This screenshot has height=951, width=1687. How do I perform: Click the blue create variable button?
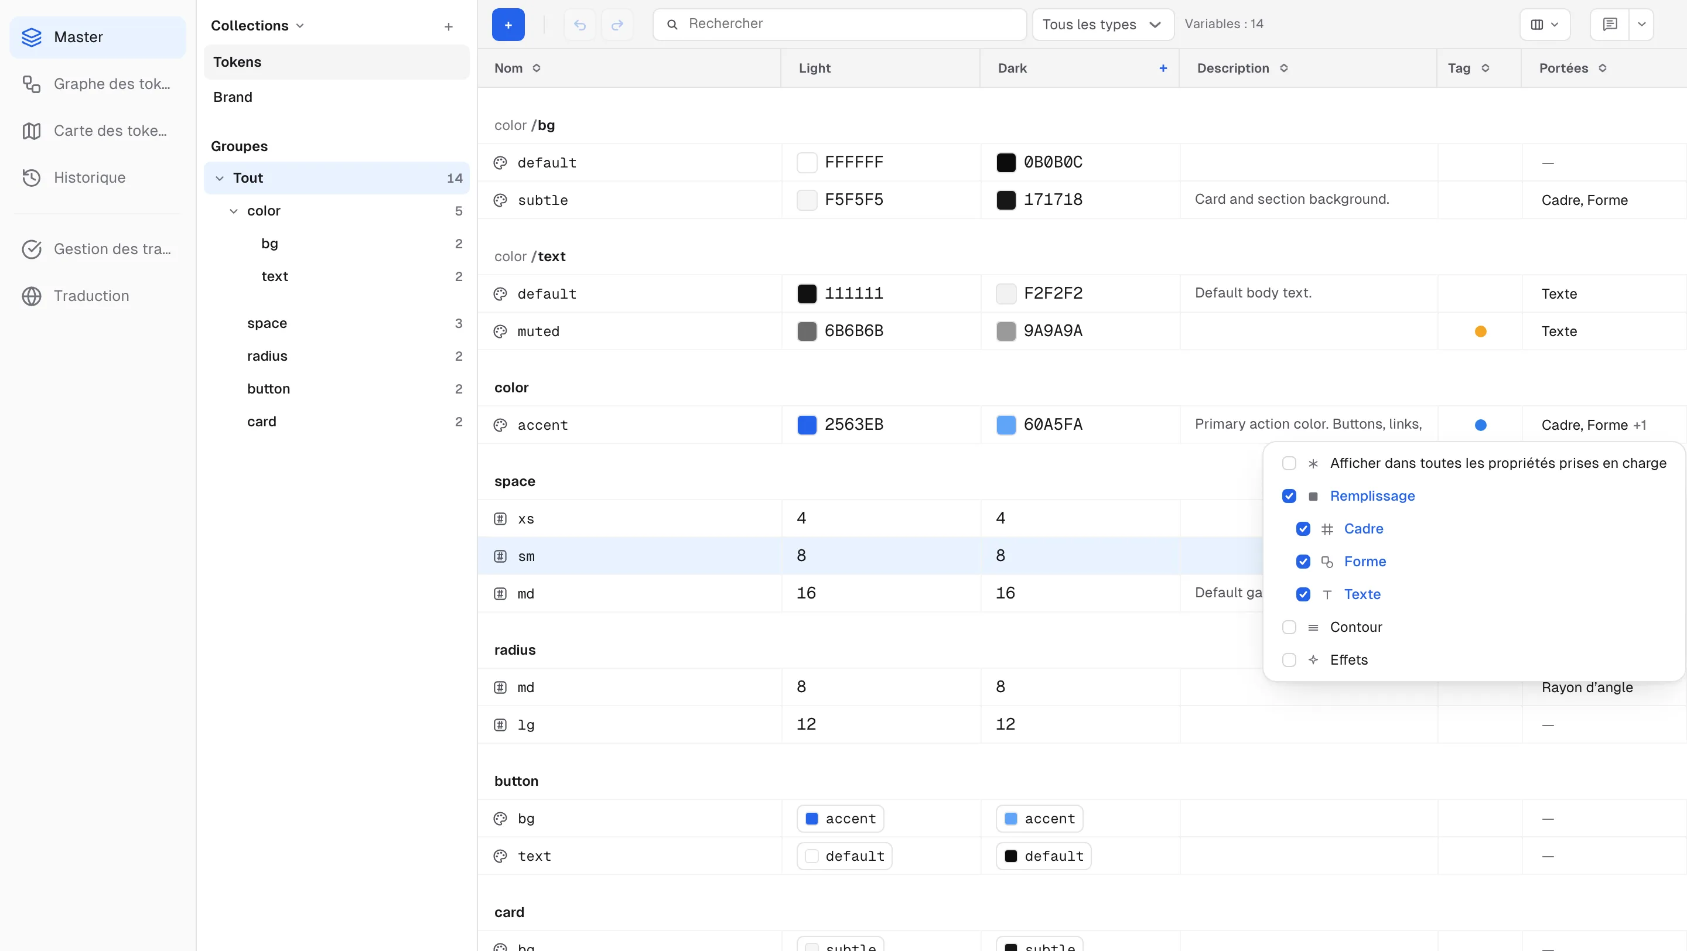coord(508,25)
